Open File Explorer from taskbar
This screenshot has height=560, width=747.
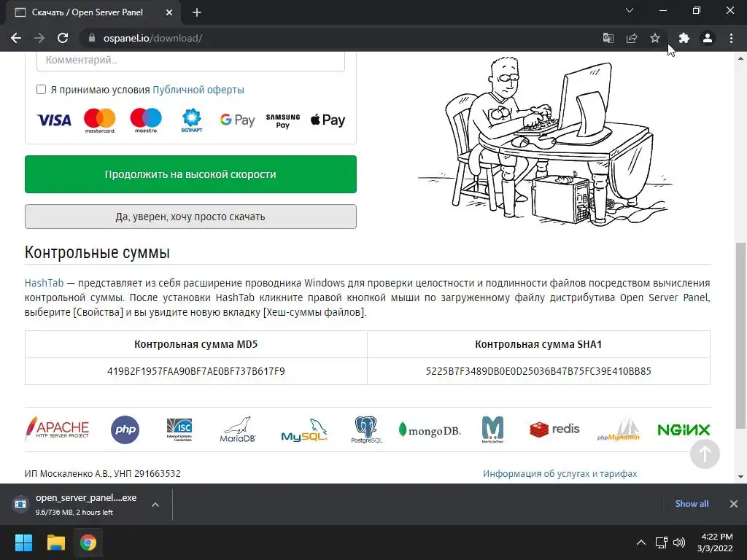(55, 542)
